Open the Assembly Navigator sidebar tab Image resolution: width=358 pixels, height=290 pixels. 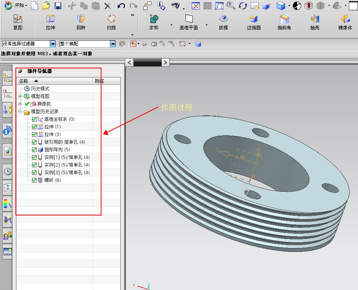point(7,78)
